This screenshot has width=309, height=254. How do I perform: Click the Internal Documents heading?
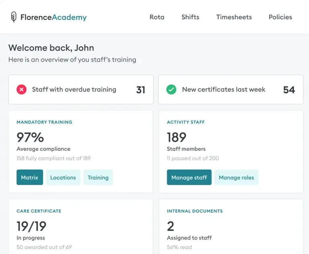tap(195, 211)
